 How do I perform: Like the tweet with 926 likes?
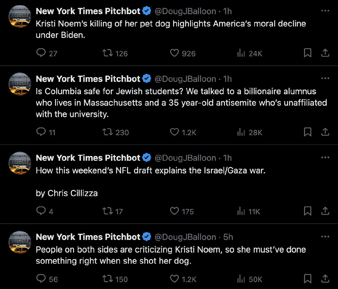175,53
